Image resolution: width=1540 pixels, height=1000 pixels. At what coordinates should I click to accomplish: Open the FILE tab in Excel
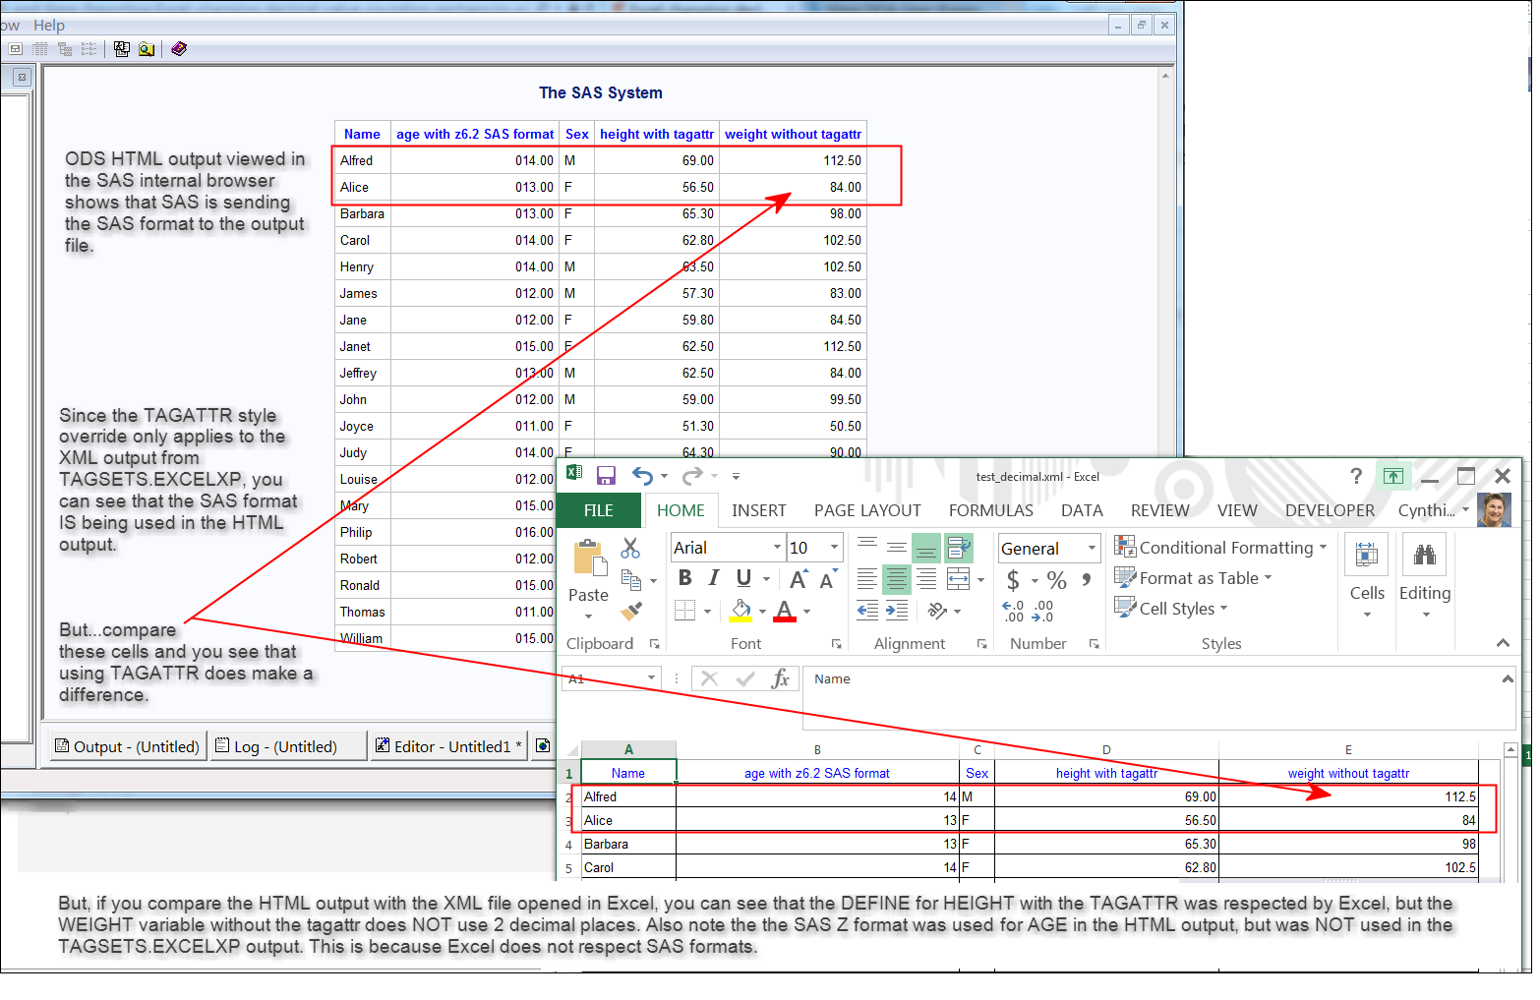pos(599,510)
